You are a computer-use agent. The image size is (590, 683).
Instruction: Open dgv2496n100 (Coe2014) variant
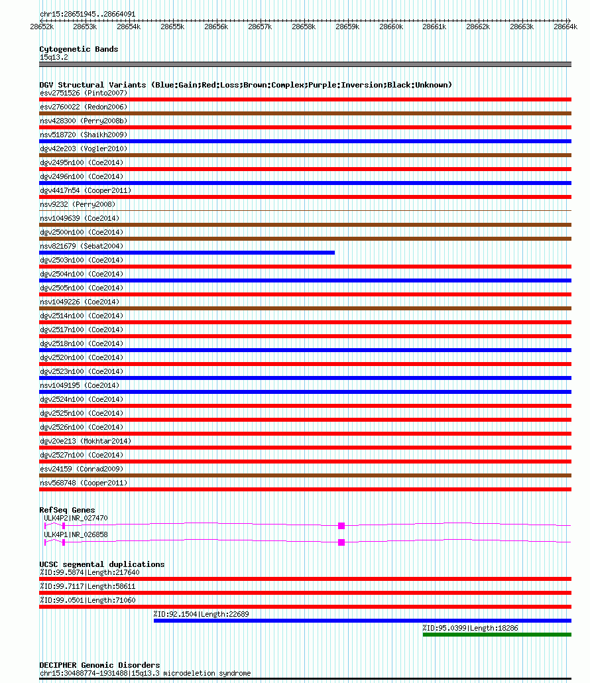pyautogui.click(x=82, y=177)
